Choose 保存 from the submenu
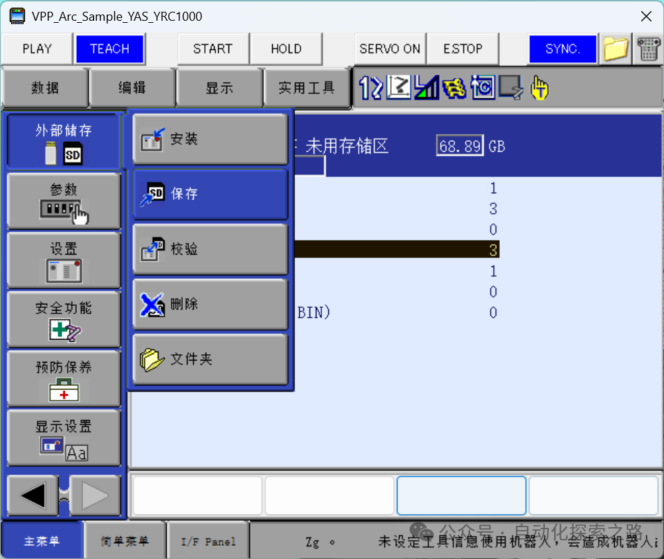664x559 pixels. [x=210, y=194]
